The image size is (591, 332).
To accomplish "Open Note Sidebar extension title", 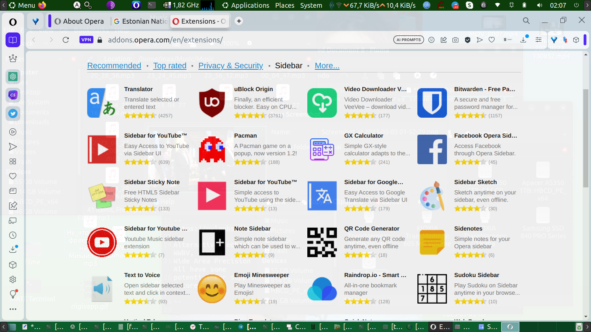I will pyautogui.click(x=252, y=229).
